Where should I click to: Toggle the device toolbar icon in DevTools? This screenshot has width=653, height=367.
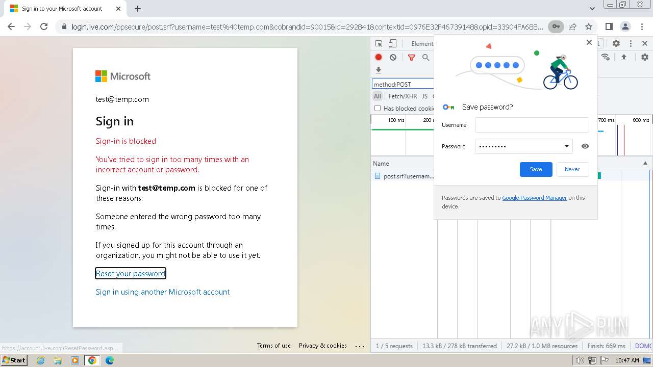coord(392,44)
